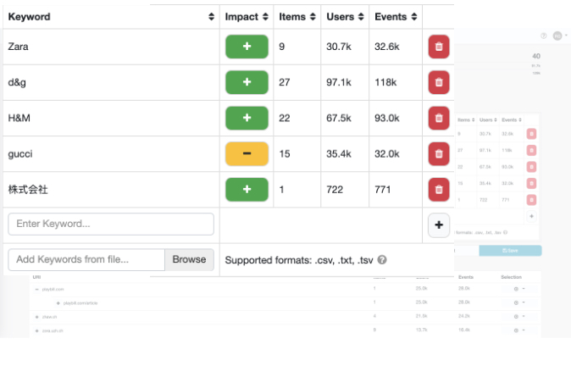Open the selection dropdown for the playbill.com/article row

[519, 302]
